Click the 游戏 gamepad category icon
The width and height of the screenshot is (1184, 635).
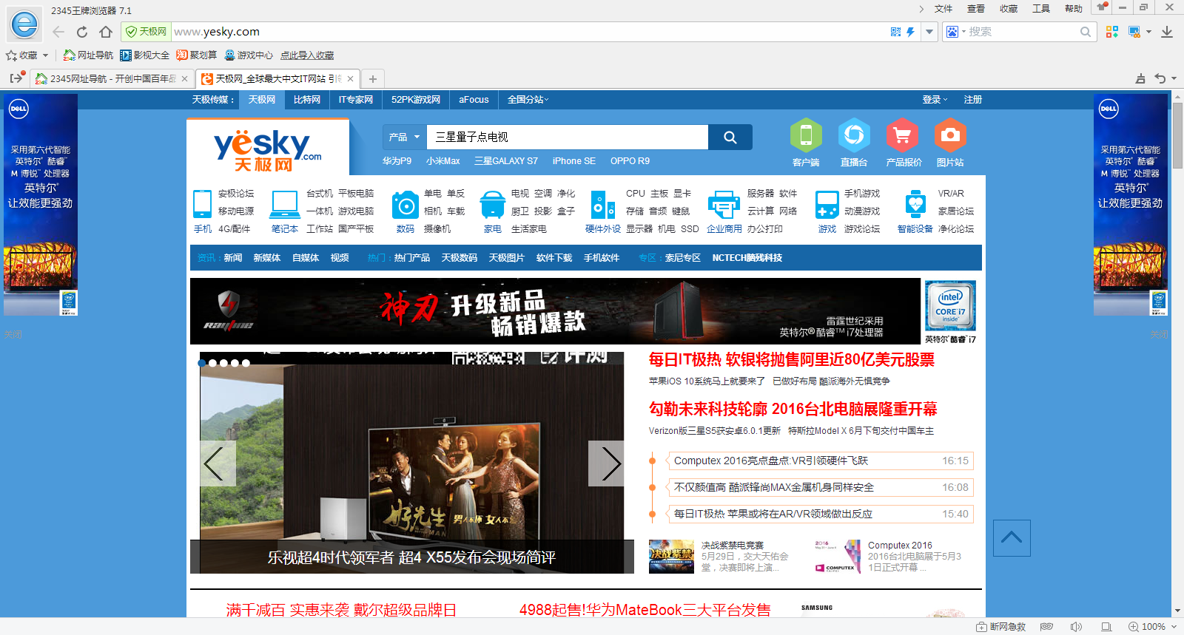827,204
